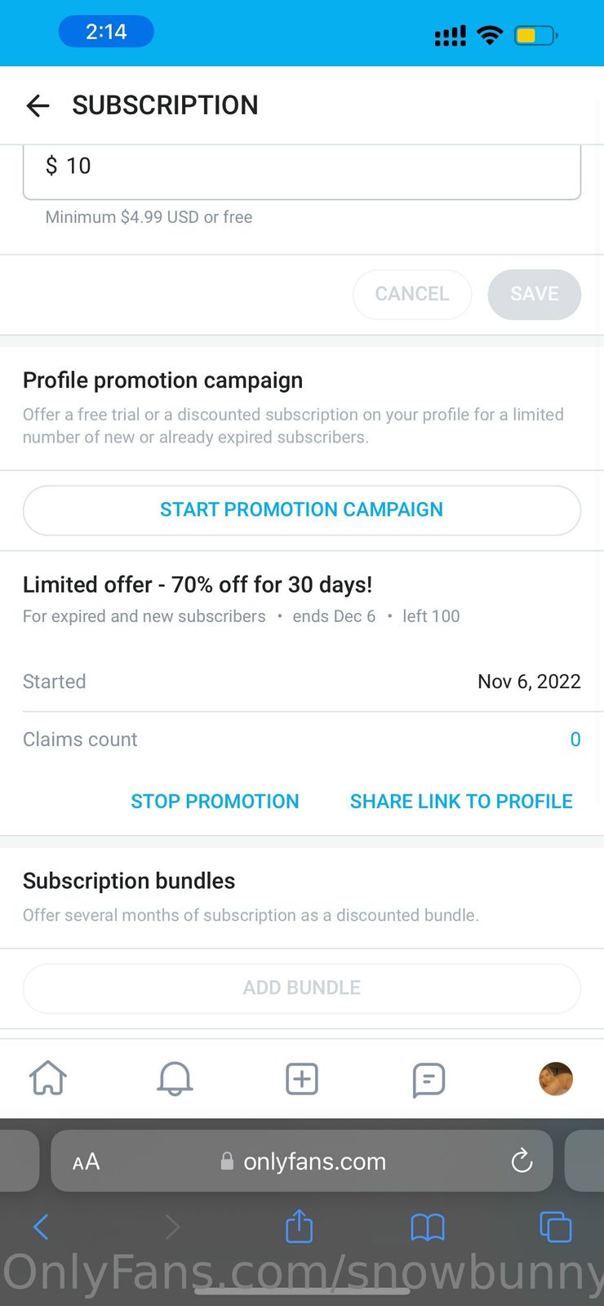
Task: Show Safari open tabs icon
Action: coord(555,1226)
